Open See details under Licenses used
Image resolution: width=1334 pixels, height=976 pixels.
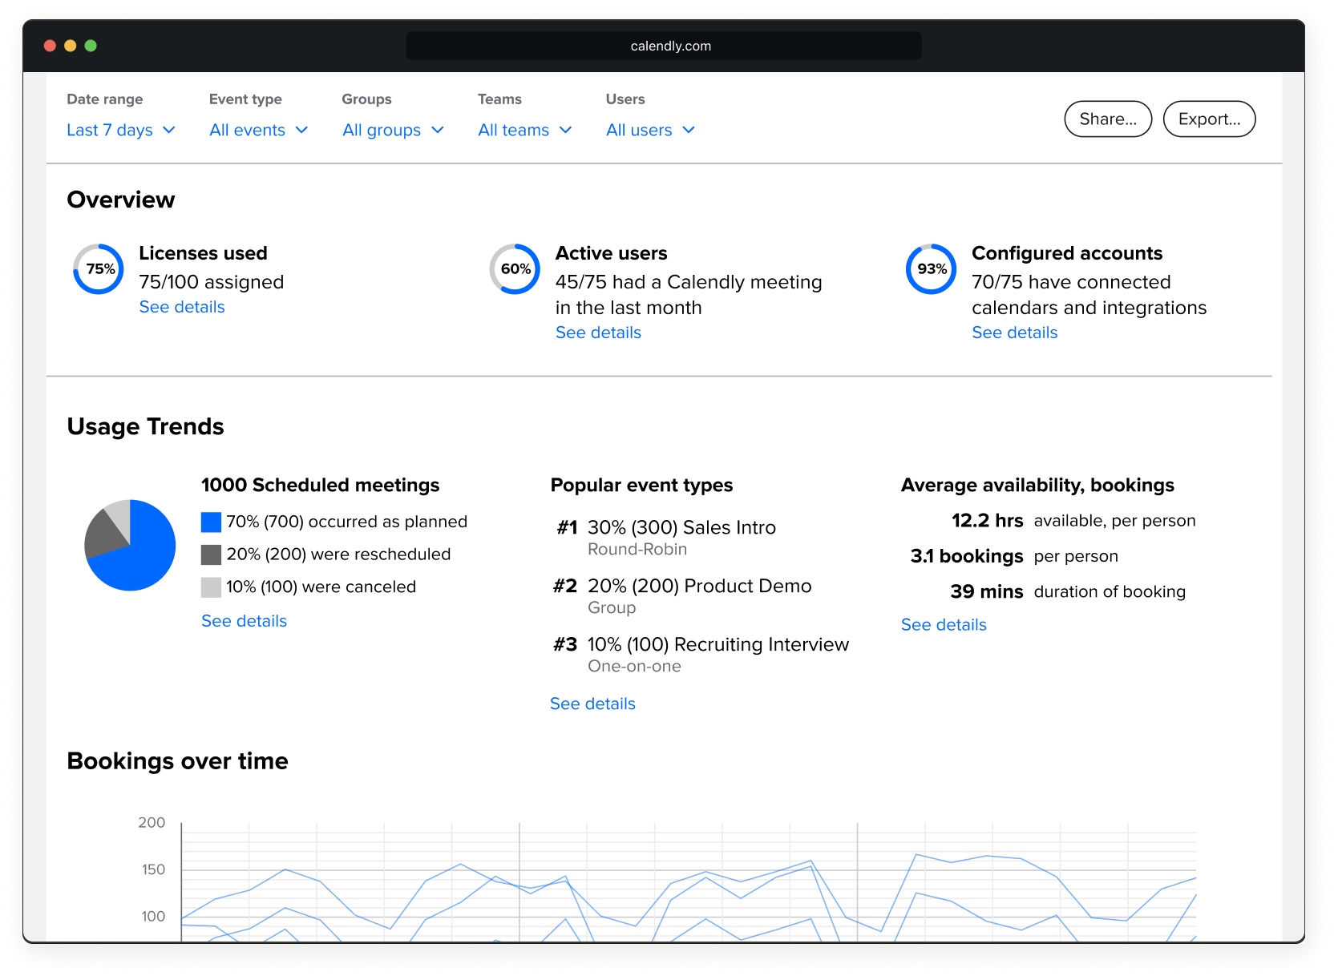click(182, 307)
